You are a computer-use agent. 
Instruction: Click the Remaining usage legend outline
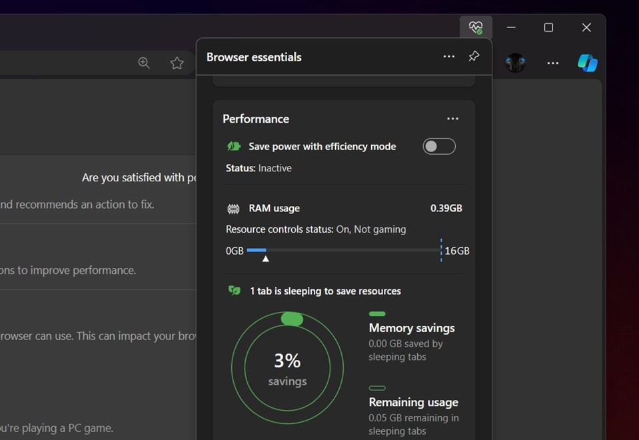(377, 388)
